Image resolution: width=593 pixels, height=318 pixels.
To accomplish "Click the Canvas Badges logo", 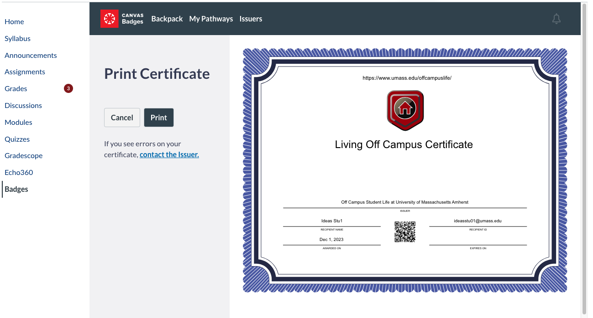I will [x=122, y=19].
